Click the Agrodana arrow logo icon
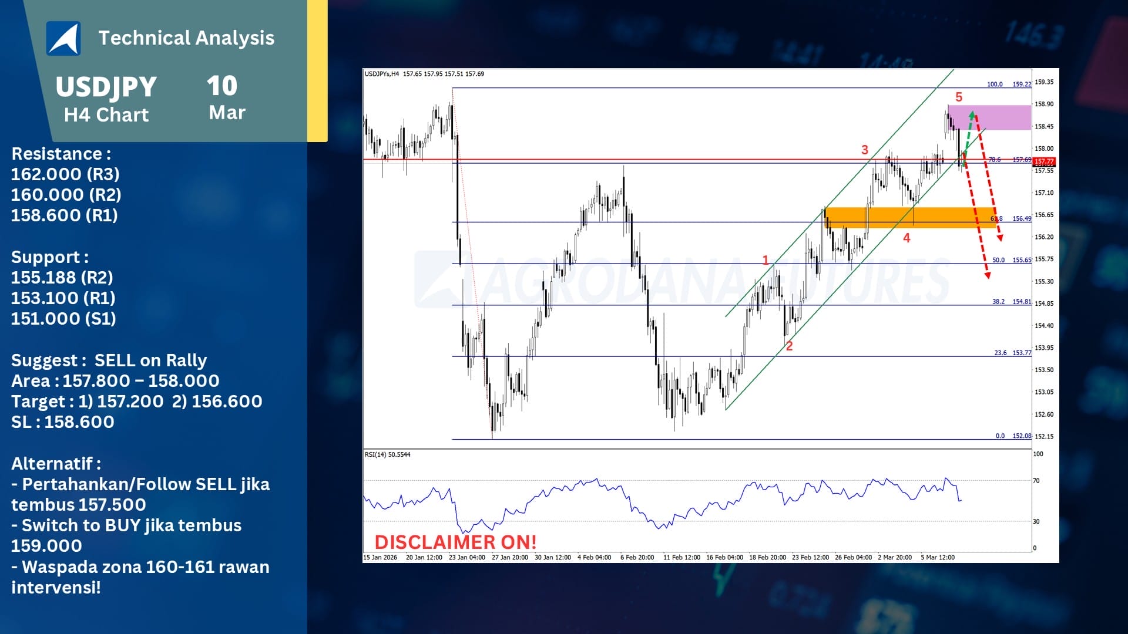The height and width of the screenshot is (634, 1128). pos(63,38)
